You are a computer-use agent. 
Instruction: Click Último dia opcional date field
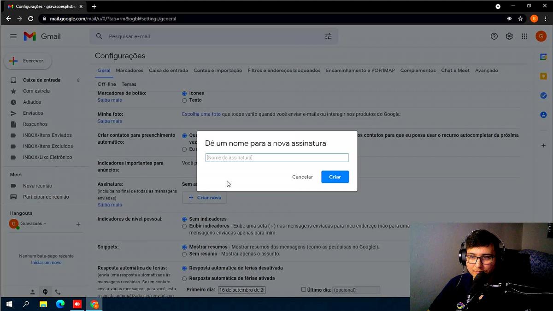(356, 290)
